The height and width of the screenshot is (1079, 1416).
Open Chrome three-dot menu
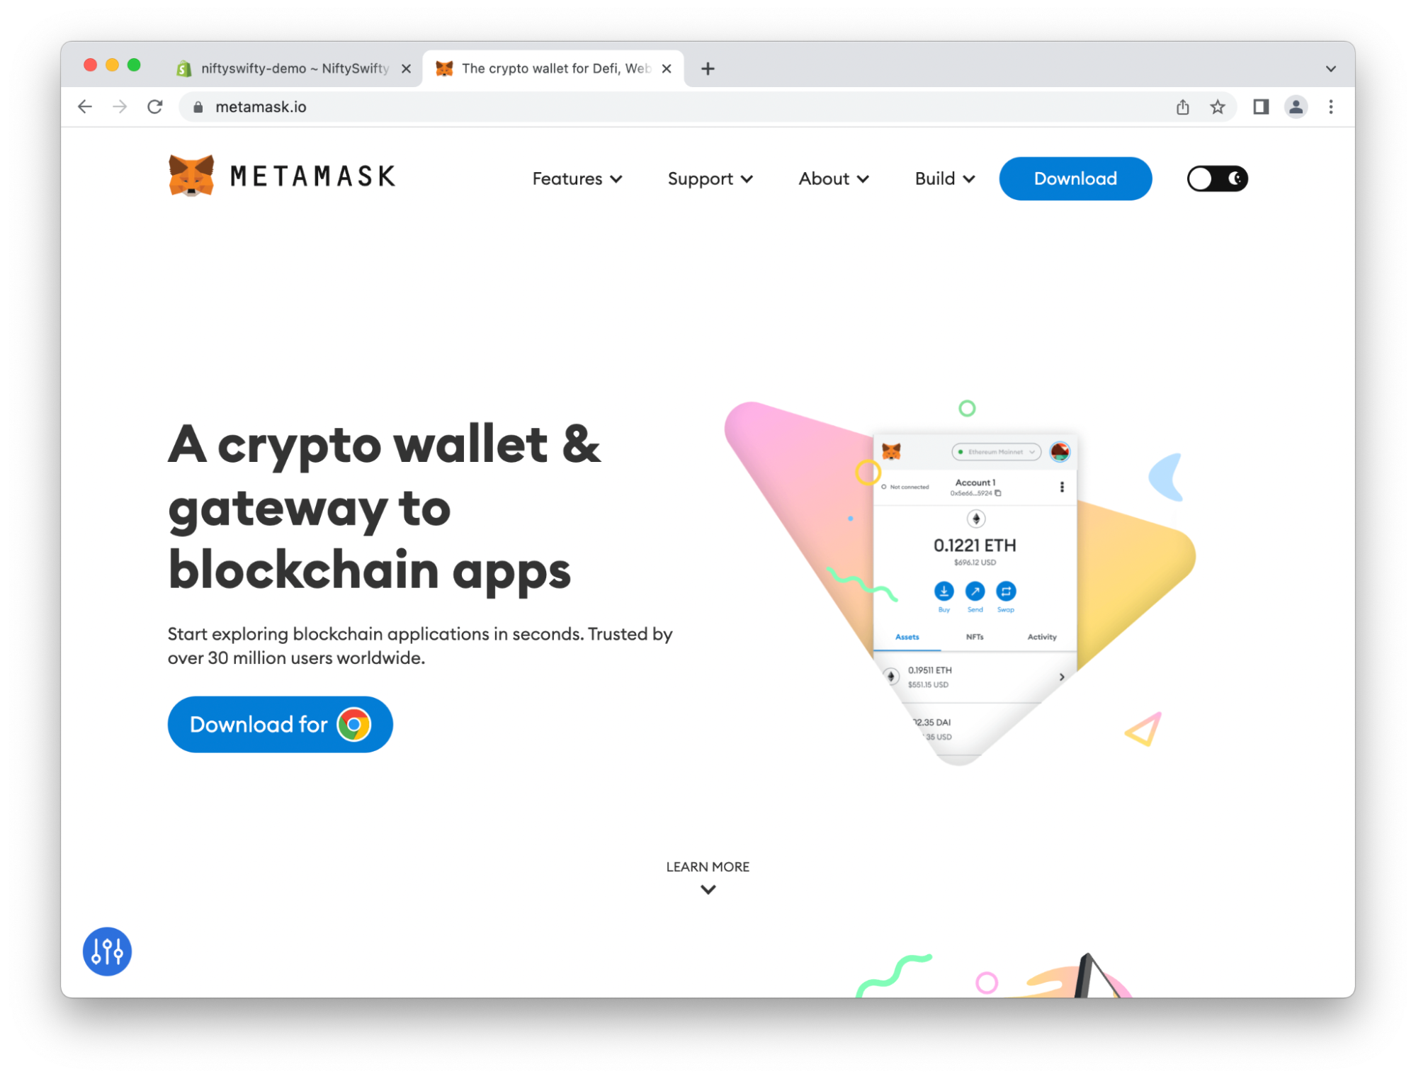[x=1330, y=107]
